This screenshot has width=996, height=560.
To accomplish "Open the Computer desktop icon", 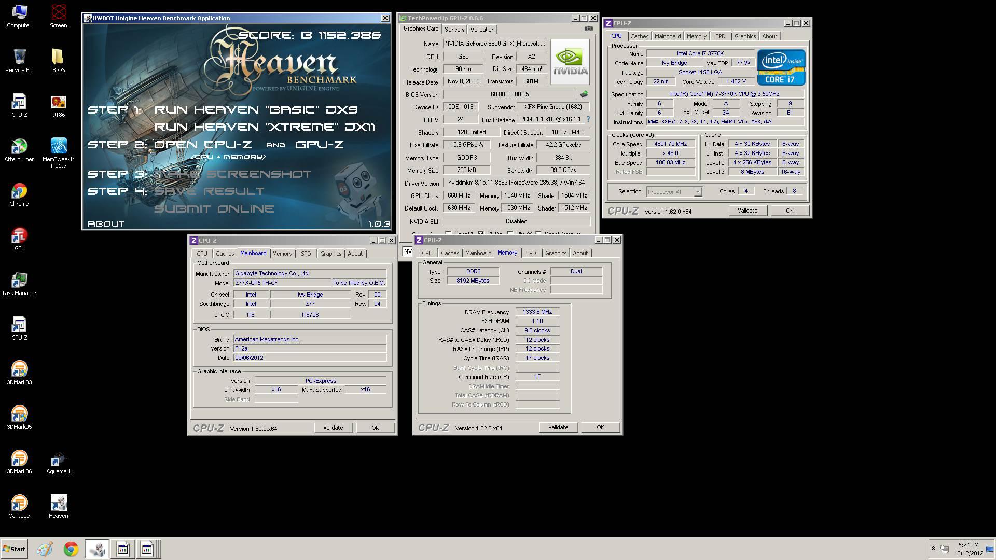I will pyautogui.click(x=19, y=16).
